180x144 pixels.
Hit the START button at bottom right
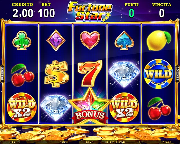tap(167, 142)
